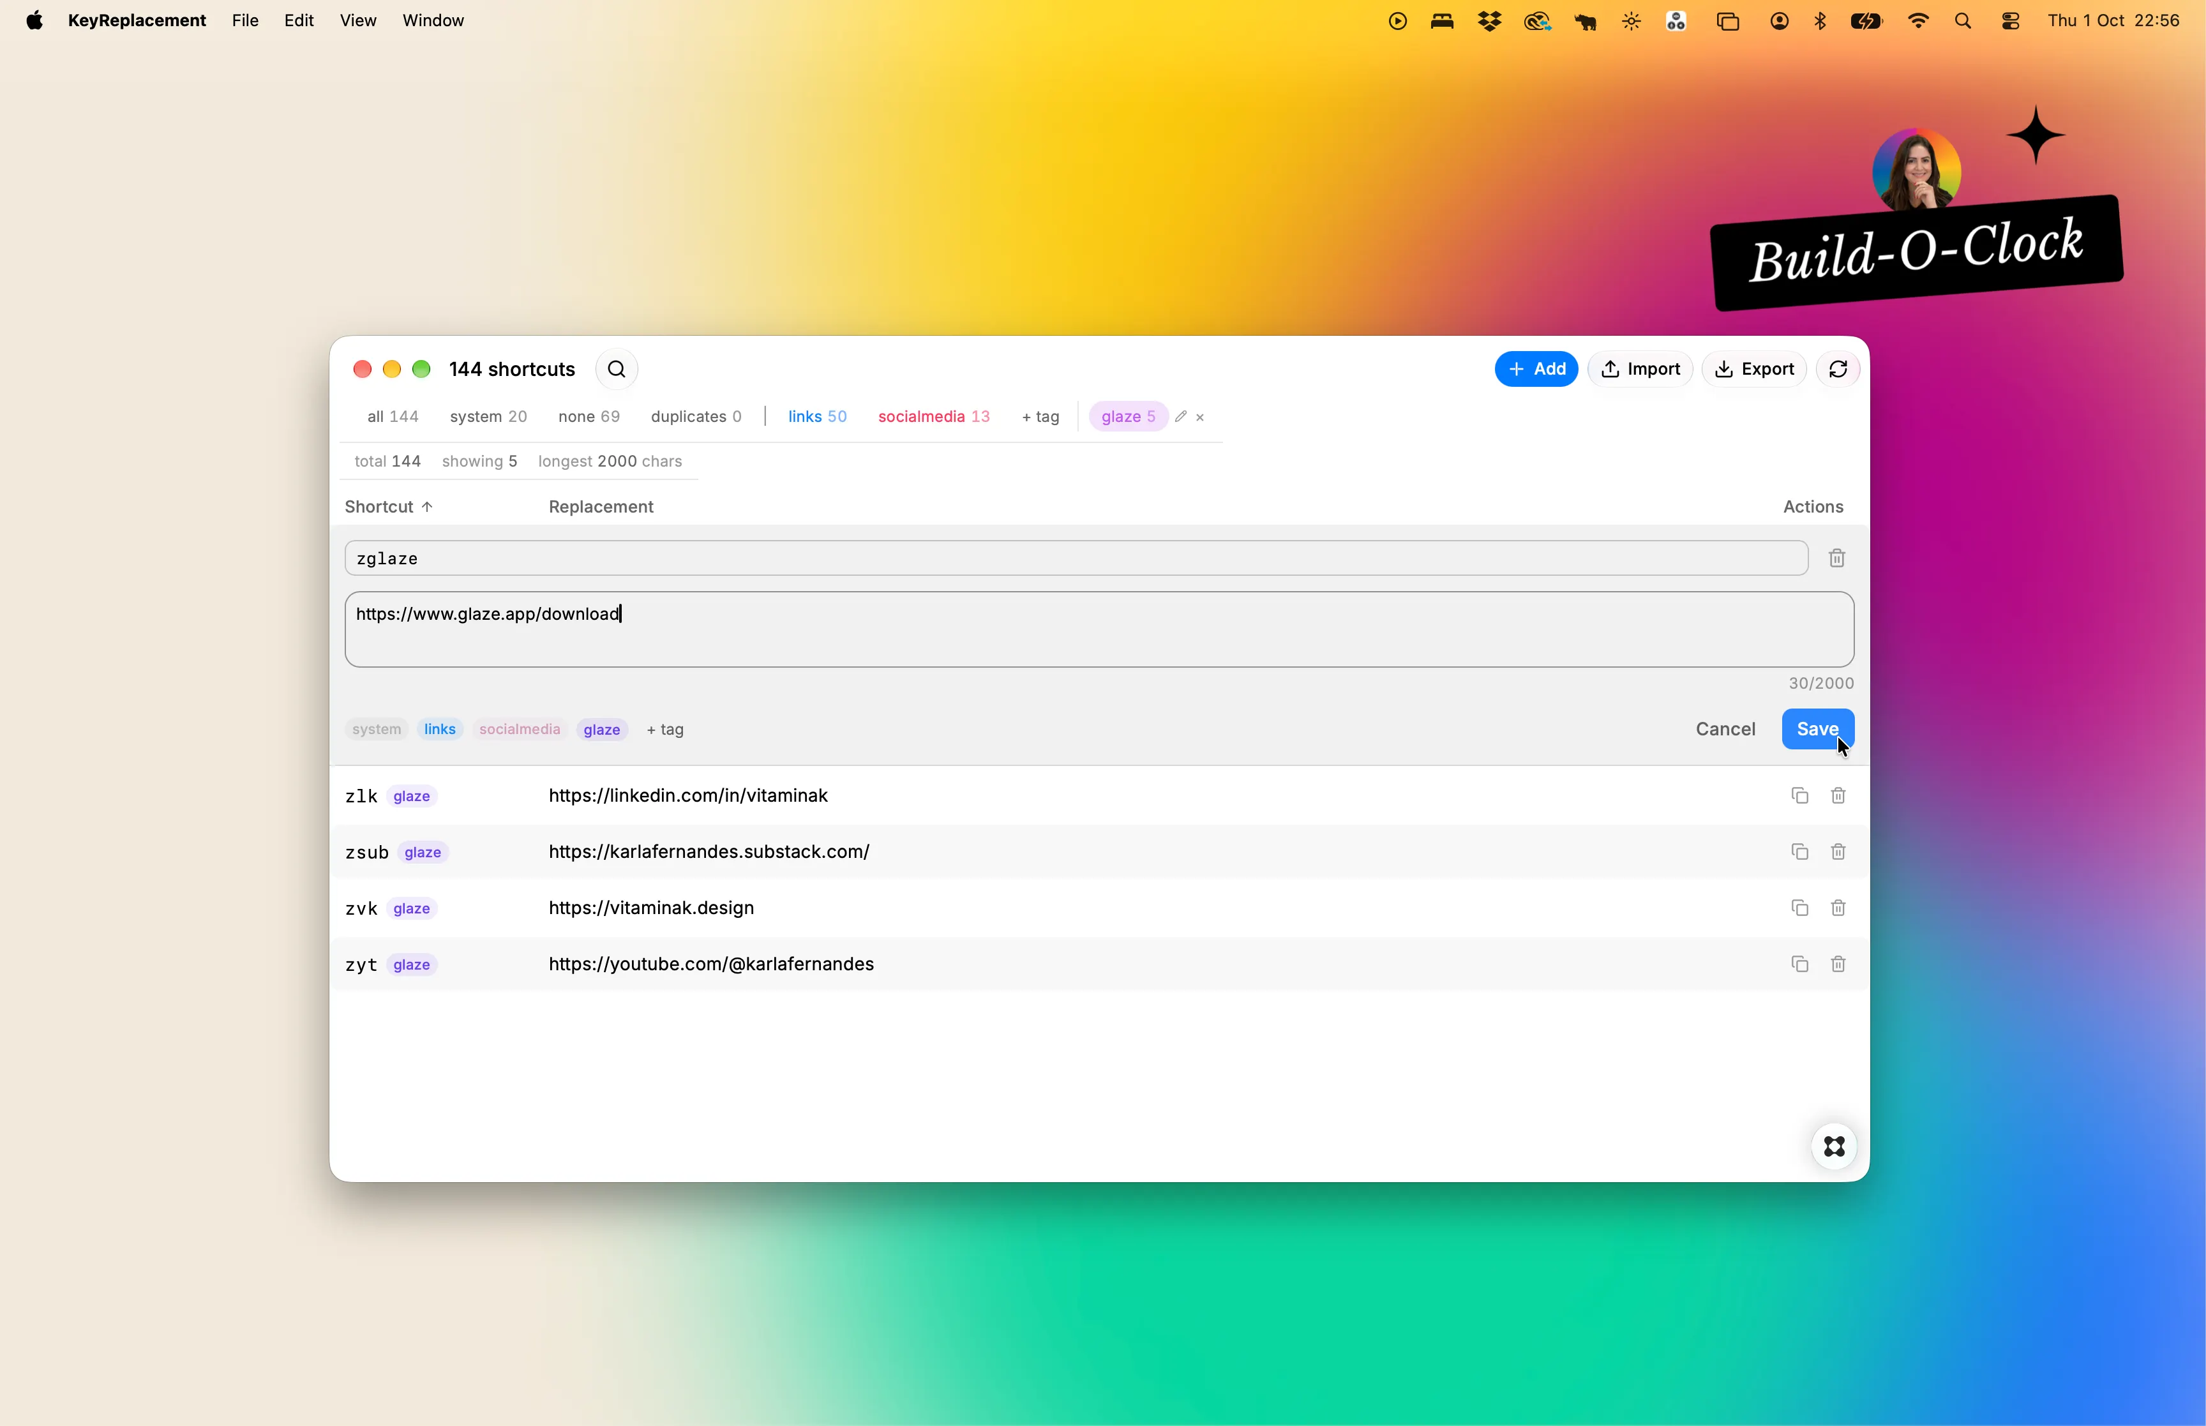Click the Import button
The width and height of the screenshot is (2206, 1426).
coord(1639,370)
